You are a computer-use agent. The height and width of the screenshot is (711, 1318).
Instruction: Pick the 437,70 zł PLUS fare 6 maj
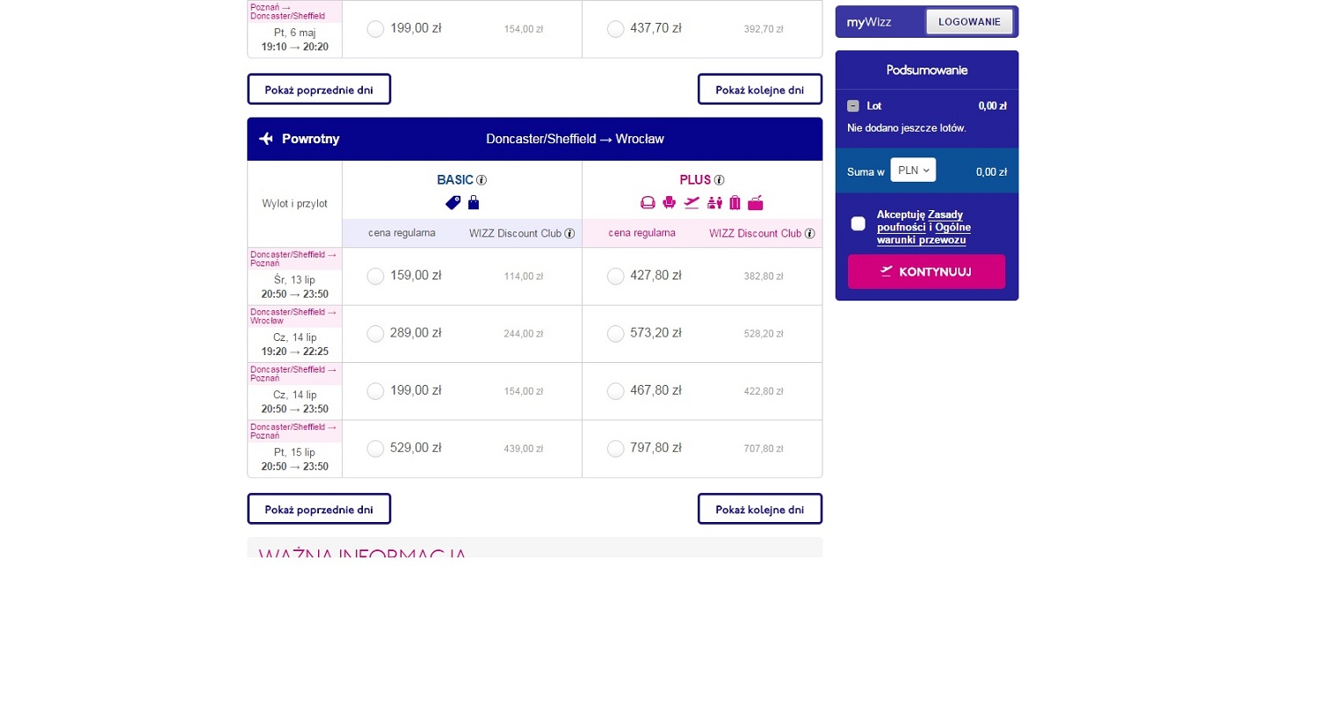tap(616, 29)
